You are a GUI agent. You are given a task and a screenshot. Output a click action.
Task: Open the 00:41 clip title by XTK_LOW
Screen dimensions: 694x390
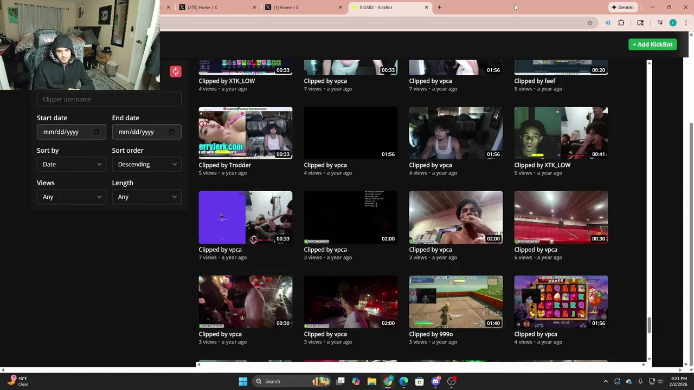[x=542, y=165]
